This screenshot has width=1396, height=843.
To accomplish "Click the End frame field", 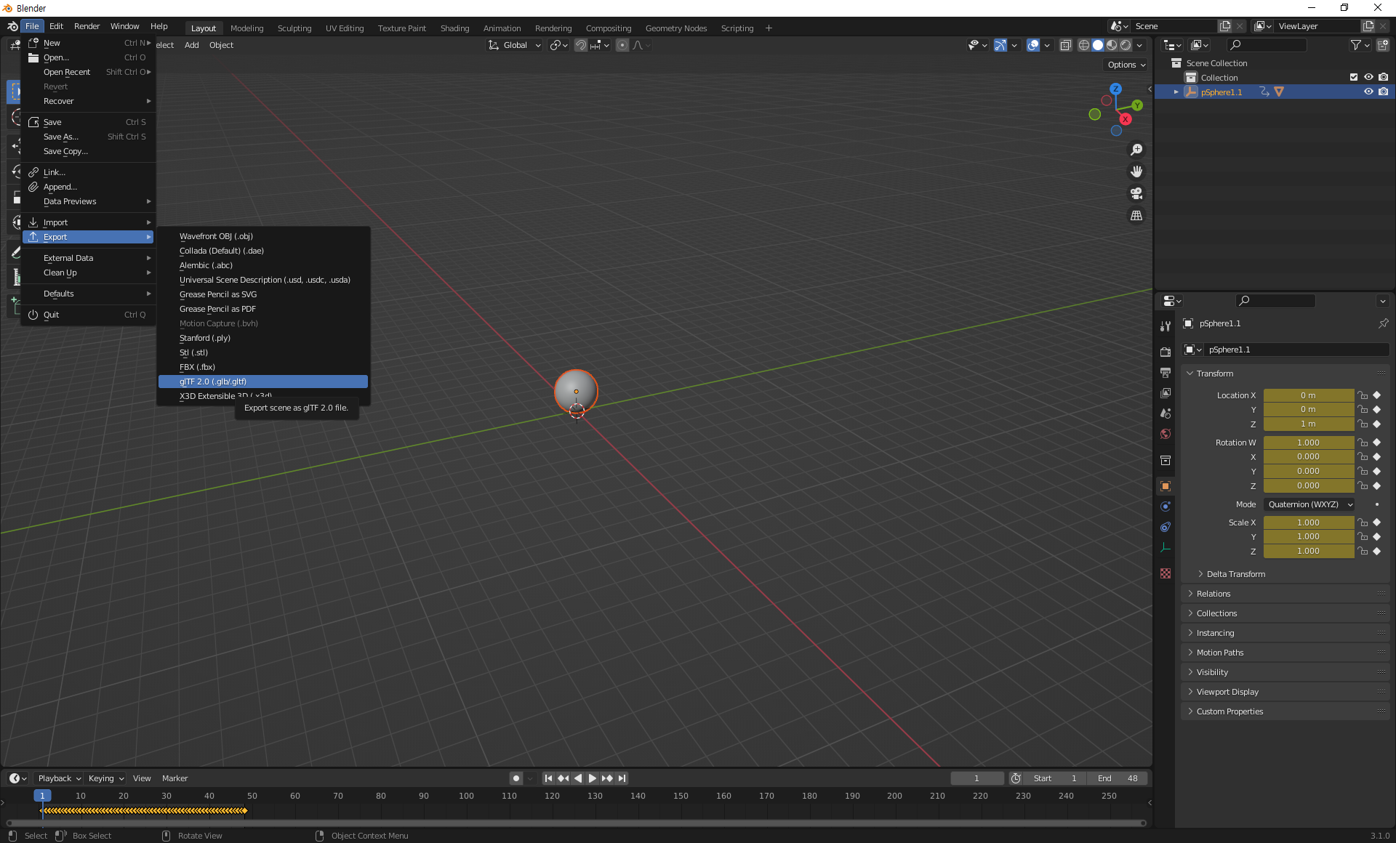I will click(x=1118, y=778).
